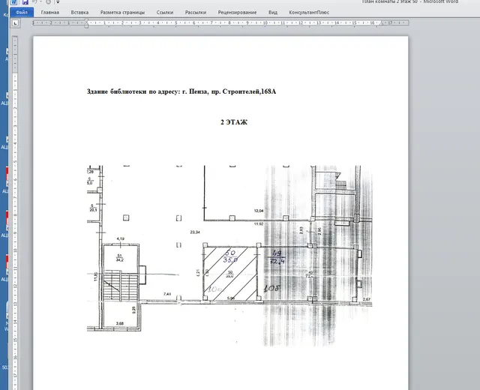
Task: Click the hatched room 50 on floor plan
Action: [x=230, y=274]
